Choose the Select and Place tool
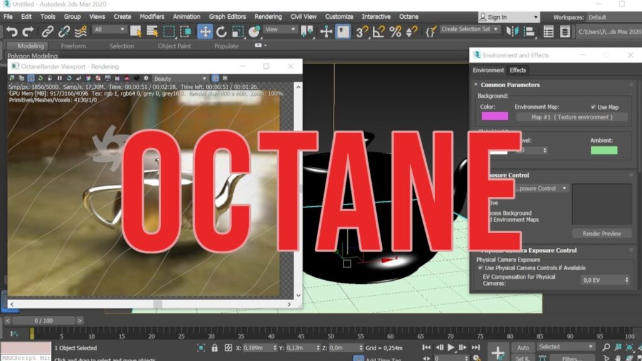Screen dimensions: 642x361 click(x=255, y=31)
